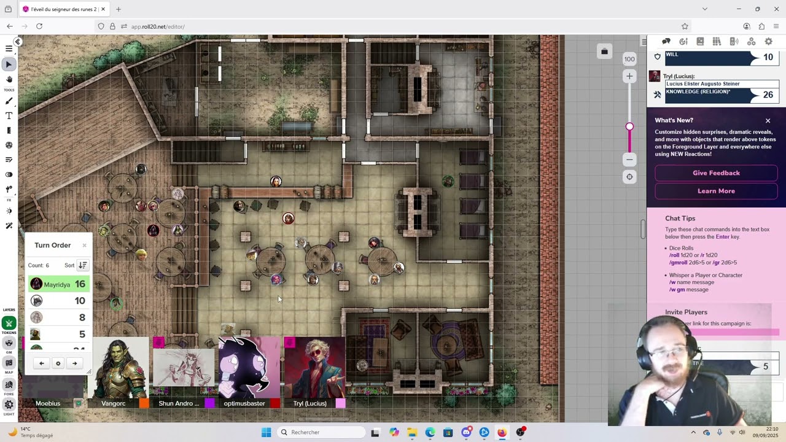786x442 pixels.
Task: Click optimusbaster player avatar
Action: click(x=248, y=367)
